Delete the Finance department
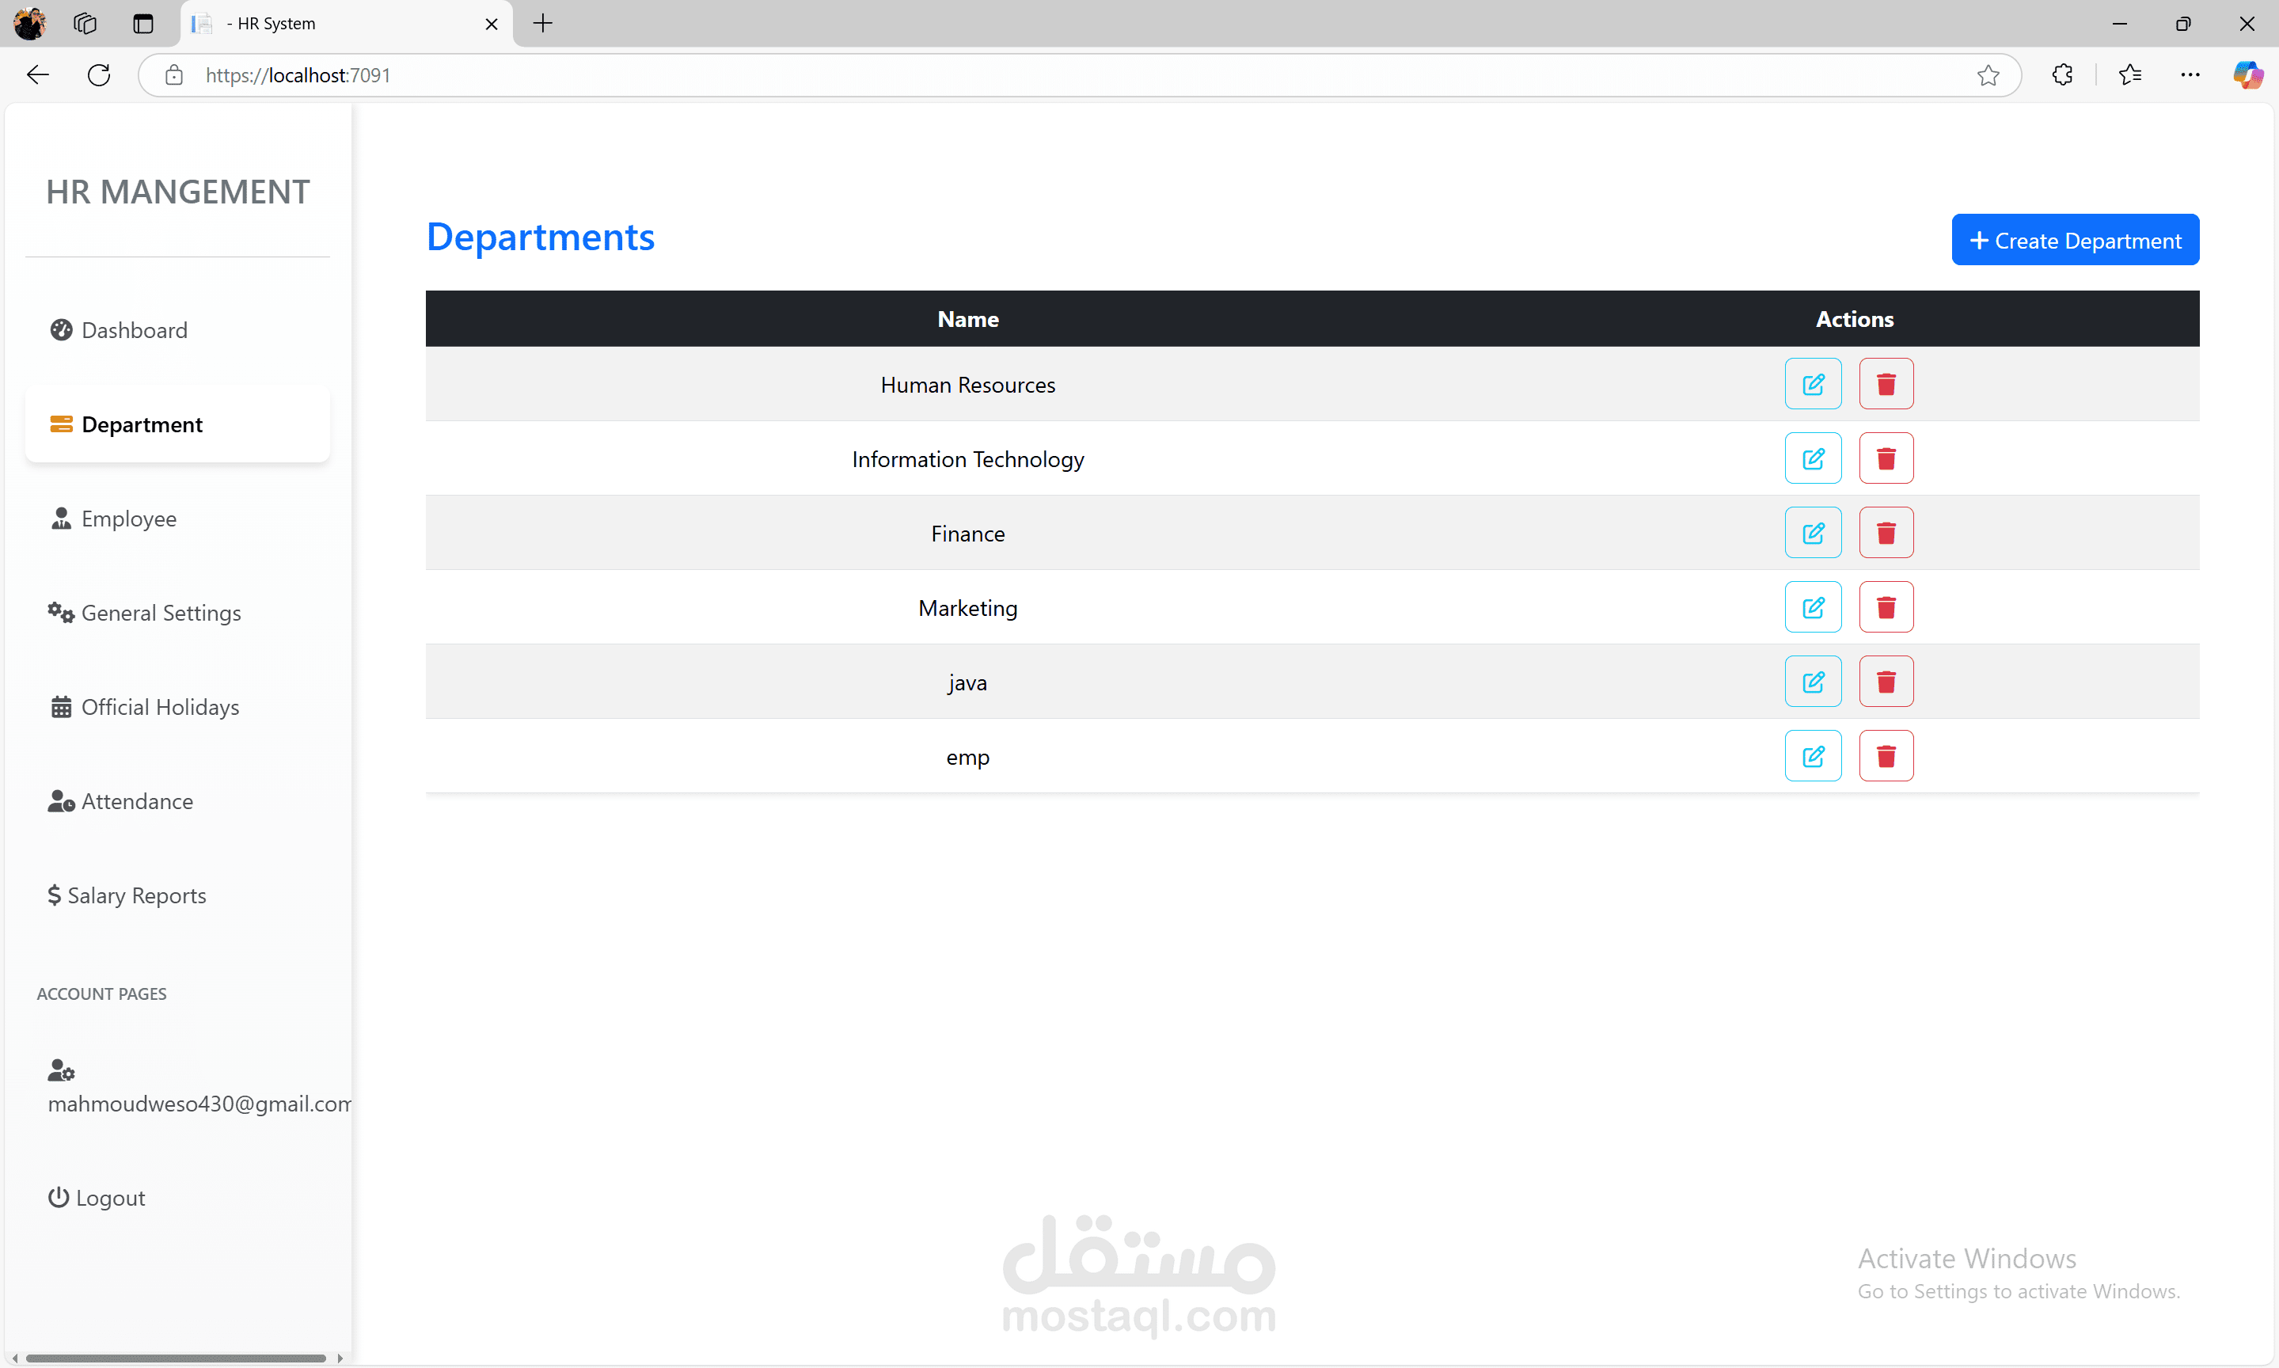This screenshot has height=1368, width=2279. [x=1886, y=532]
